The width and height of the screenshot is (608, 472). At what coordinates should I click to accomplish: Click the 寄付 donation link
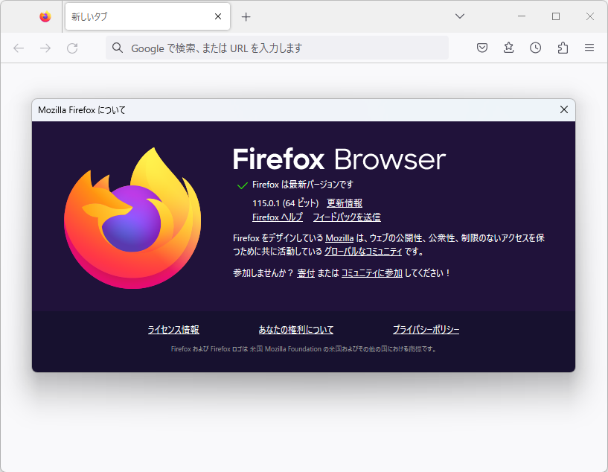click(x=305, y=272)
